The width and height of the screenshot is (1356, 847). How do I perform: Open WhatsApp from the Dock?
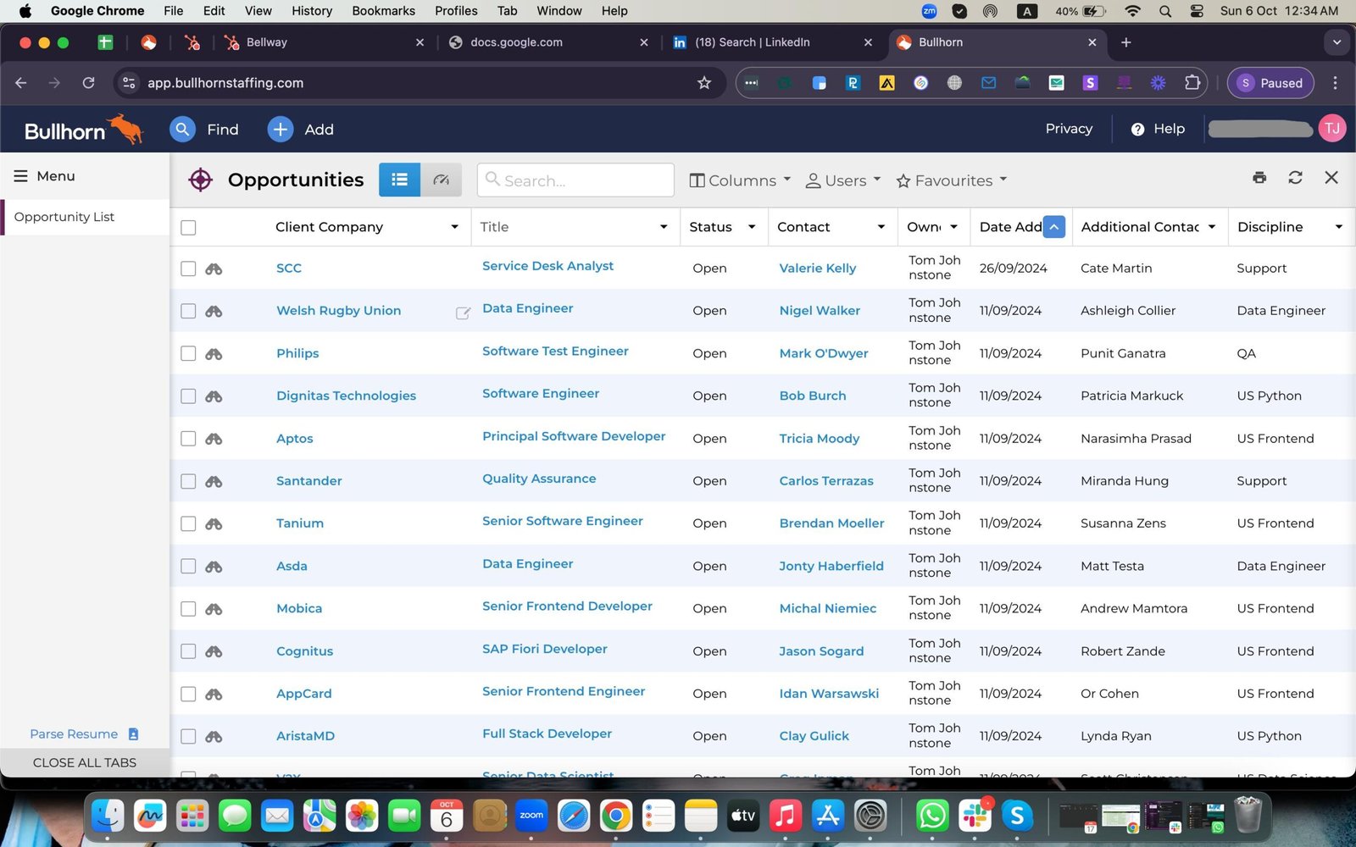pyautogui.click(x=932, y=816)
